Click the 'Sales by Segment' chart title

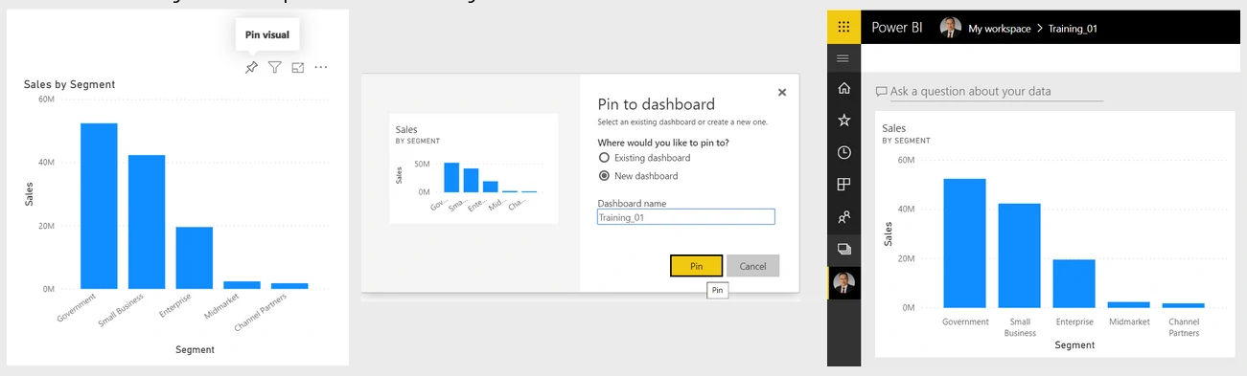point(69,84)
